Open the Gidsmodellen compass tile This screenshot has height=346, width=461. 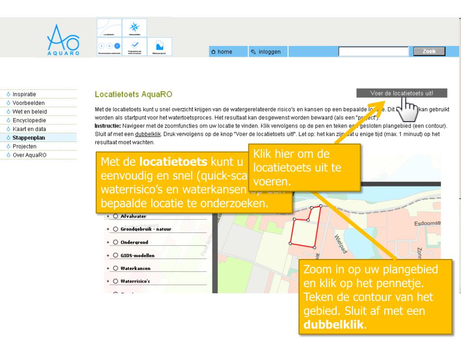click(135, 27)
